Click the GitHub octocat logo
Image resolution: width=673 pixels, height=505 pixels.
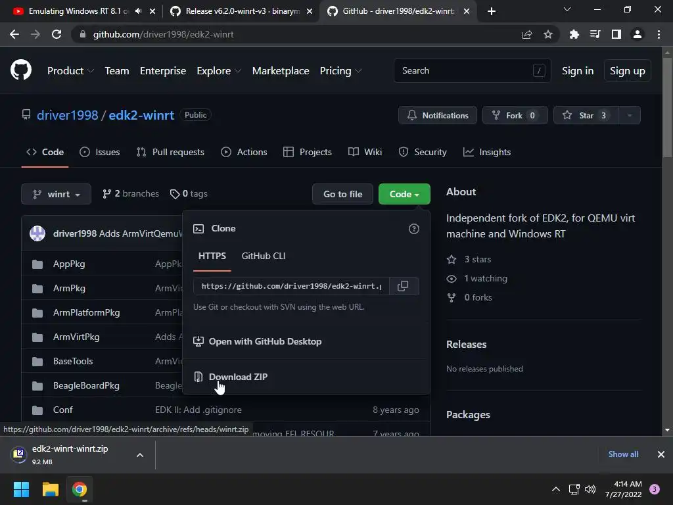tap(21, 70)
